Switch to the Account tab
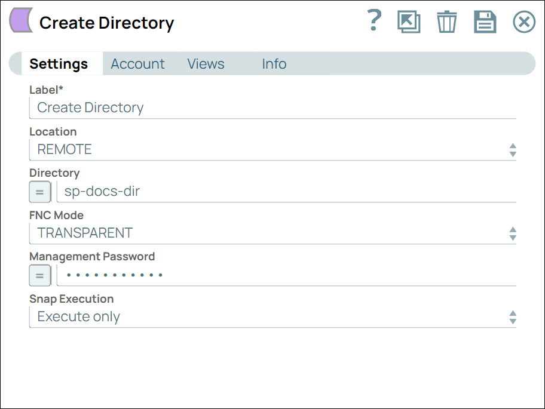545x409 pixels. pyautogui.click(x=137, y=64)
